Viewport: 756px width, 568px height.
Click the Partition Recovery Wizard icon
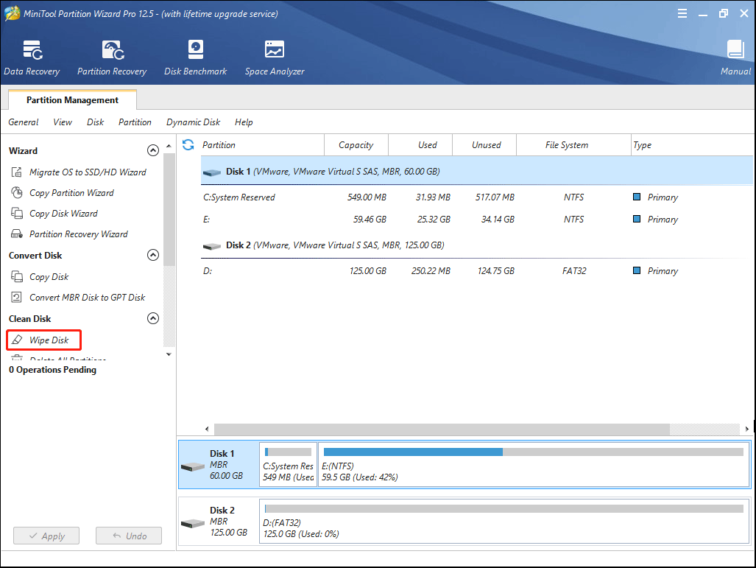click(x=17, y=234)
